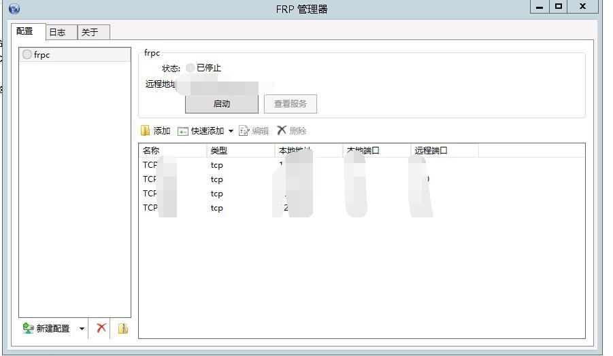Click the greyed 编辑 edit toolbar item

point(254,131)
